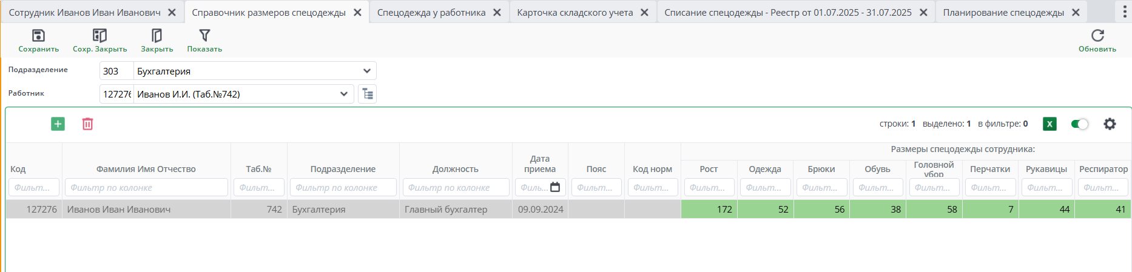Viewport: 1132px width, 272px height.
Task: Expand the Подразделение dropdown
Action: tap(366, 71)
